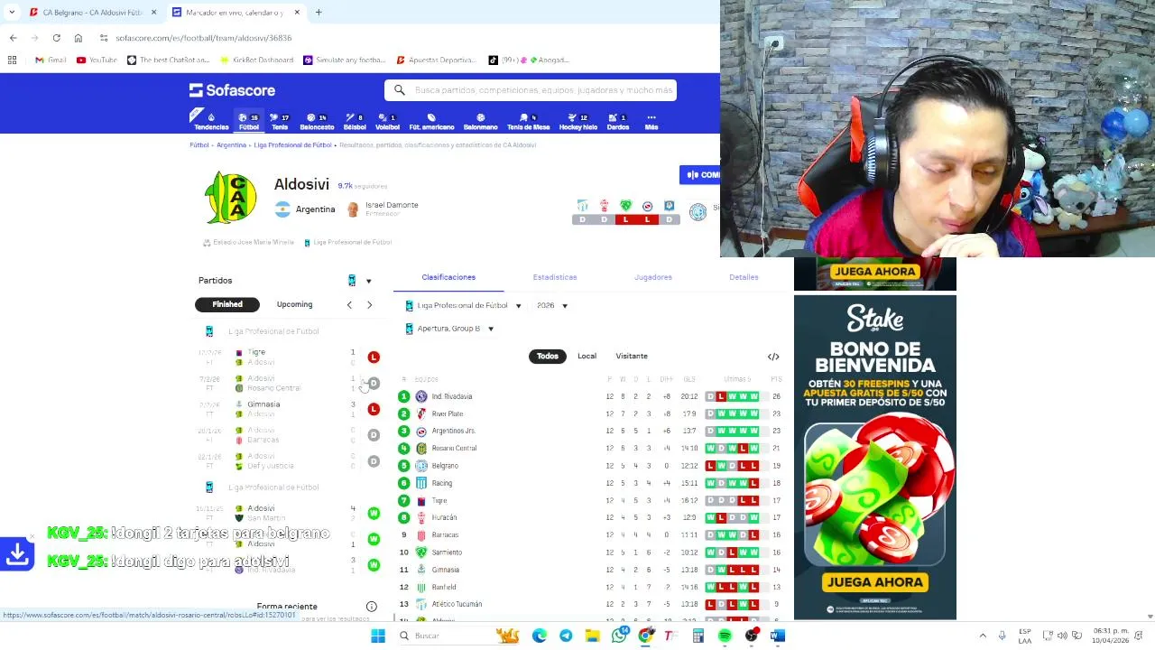Click the Sofascore logo
This screenshot has height=650, width=1155.
(232, 90)
